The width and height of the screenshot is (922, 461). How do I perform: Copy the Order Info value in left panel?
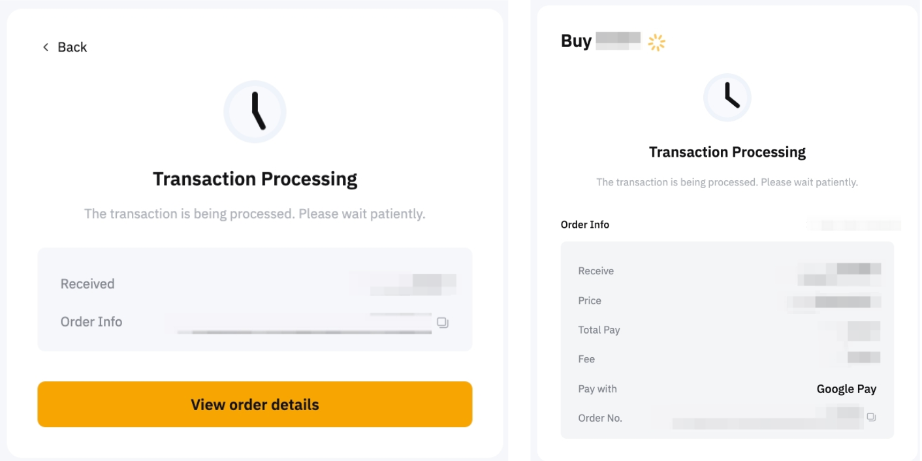coord(443,323)
